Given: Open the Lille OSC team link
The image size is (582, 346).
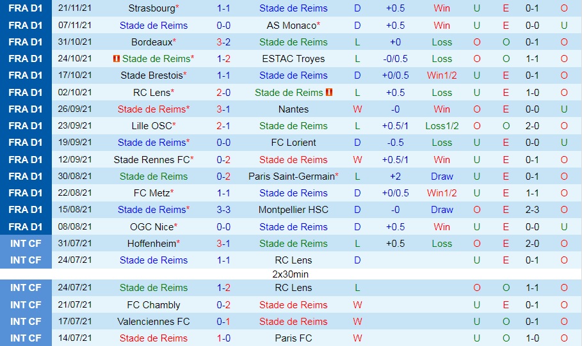Looking at the screenshot, I should click(151, 126).
